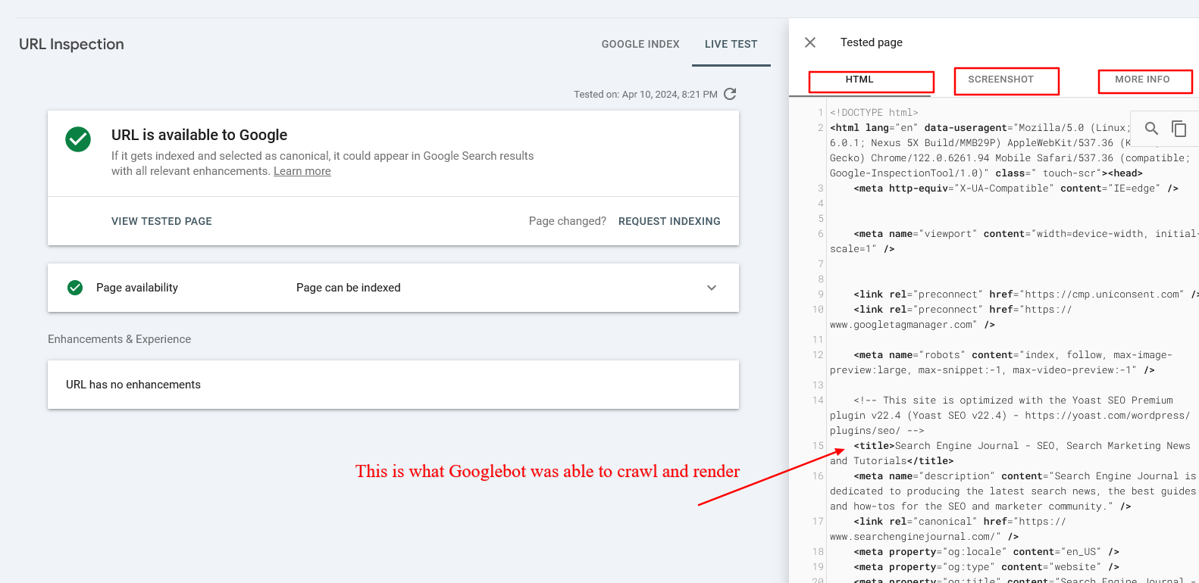1199x583 pixels.
Task: Click VIEW TESTED PAGE button
Action: point(161,221)
